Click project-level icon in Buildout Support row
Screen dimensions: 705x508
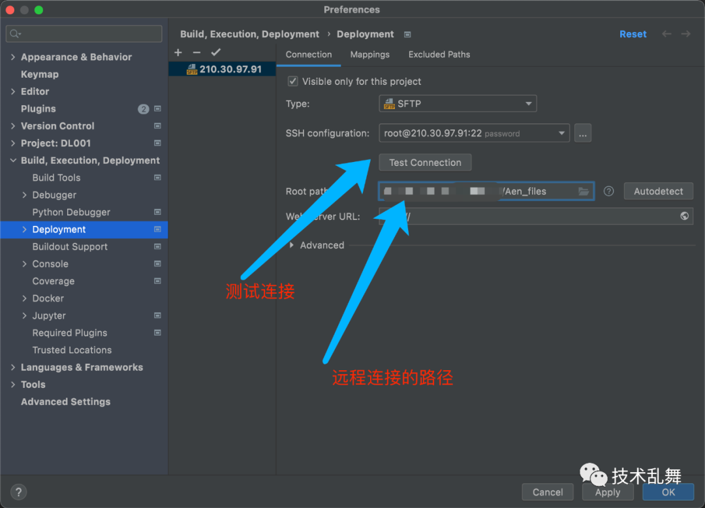click(x=157, y=247)
